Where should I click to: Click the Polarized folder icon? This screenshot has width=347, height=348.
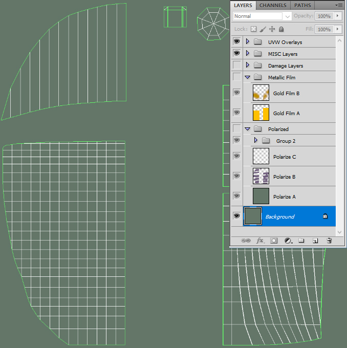(x=258, y=129)
